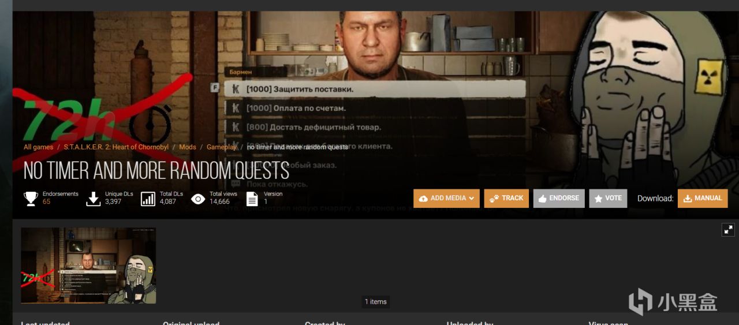Track this mod
Screen dimensions: 739x325
506,198
